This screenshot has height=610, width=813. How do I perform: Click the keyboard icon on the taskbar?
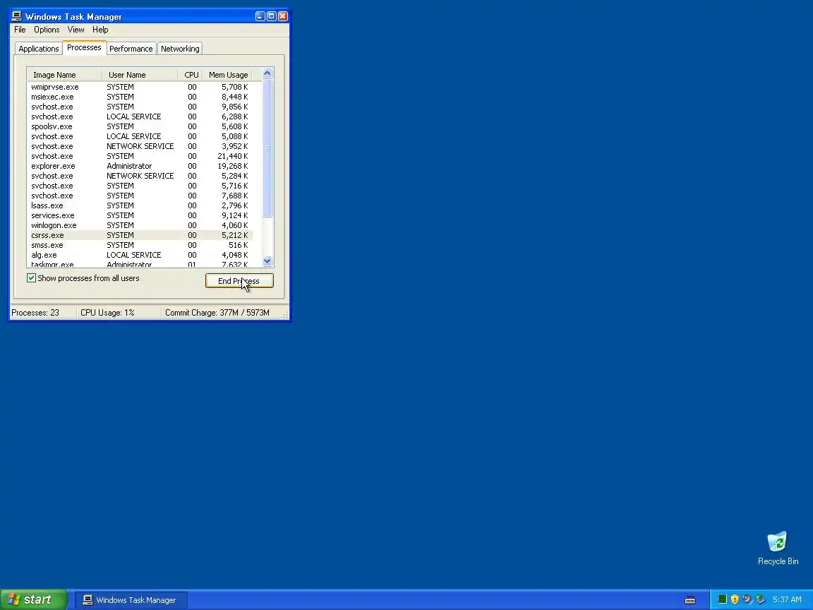pyautogui.click(x=690, y=600)
